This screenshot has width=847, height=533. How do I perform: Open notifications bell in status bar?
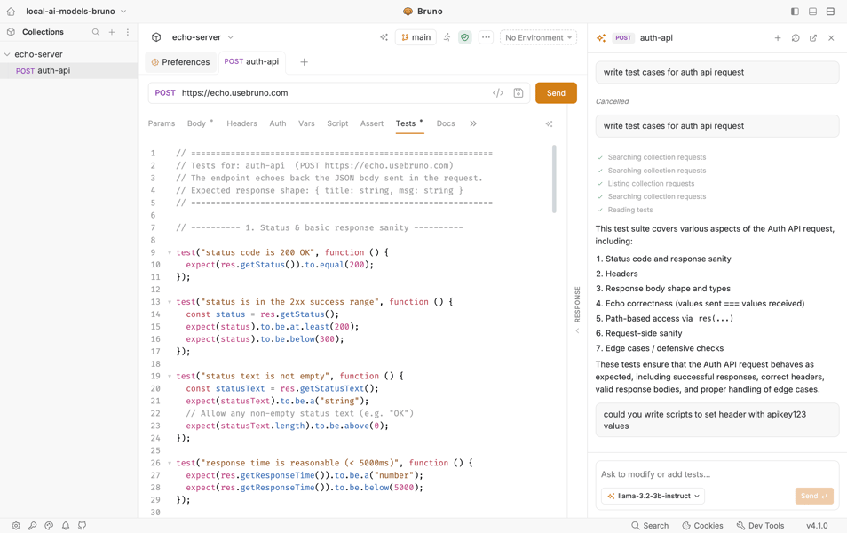click(x=66, y=525)
